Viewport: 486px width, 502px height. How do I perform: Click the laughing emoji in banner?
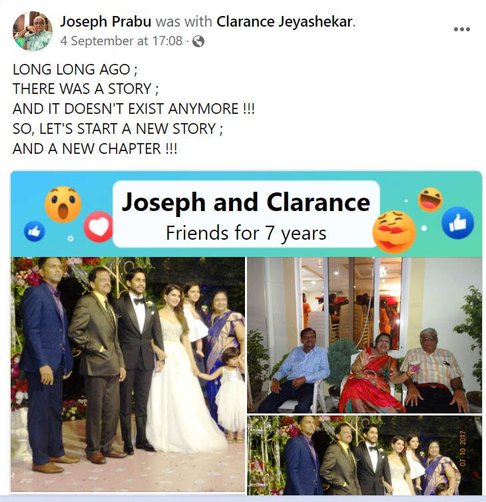click(430, 200)
